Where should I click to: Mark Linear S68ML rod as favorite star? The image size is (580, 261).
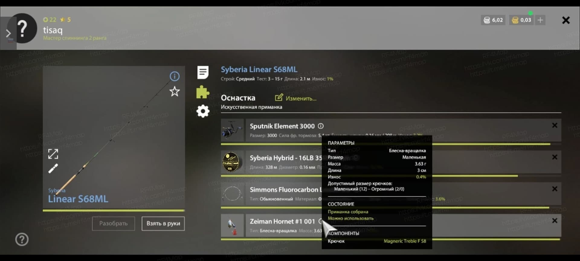(174, 91)
